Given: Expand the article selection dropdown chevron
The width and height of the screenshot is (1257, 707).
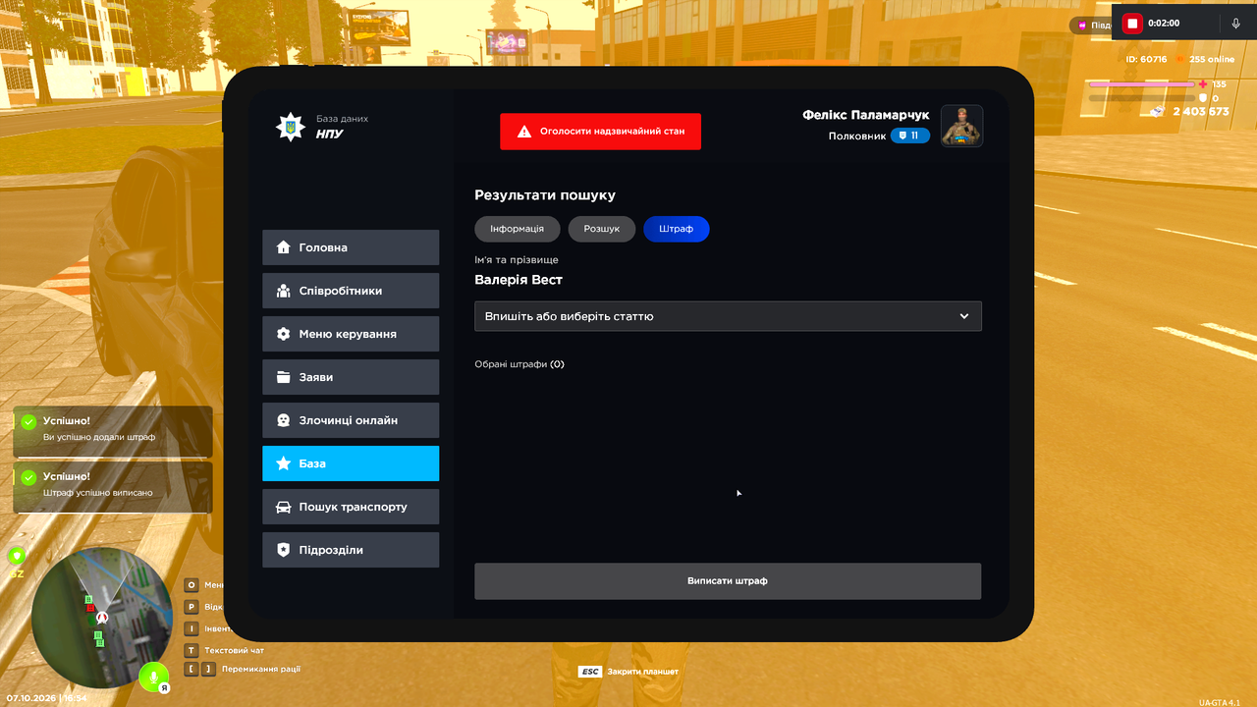Looking at the screenshot, I should (964, 316).
